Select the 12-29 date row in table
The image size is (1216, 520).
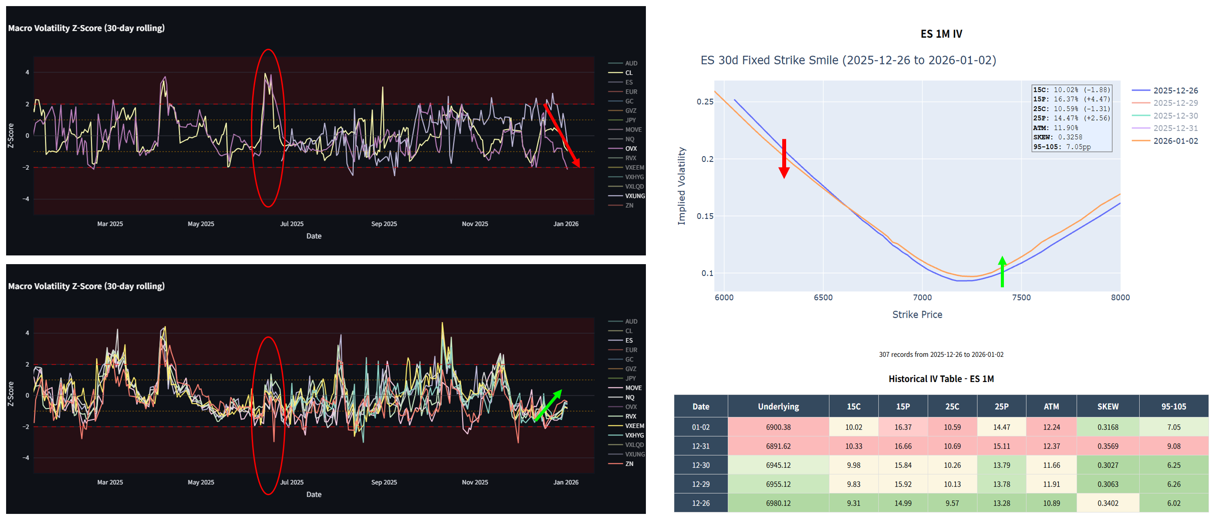coord(941,484)
